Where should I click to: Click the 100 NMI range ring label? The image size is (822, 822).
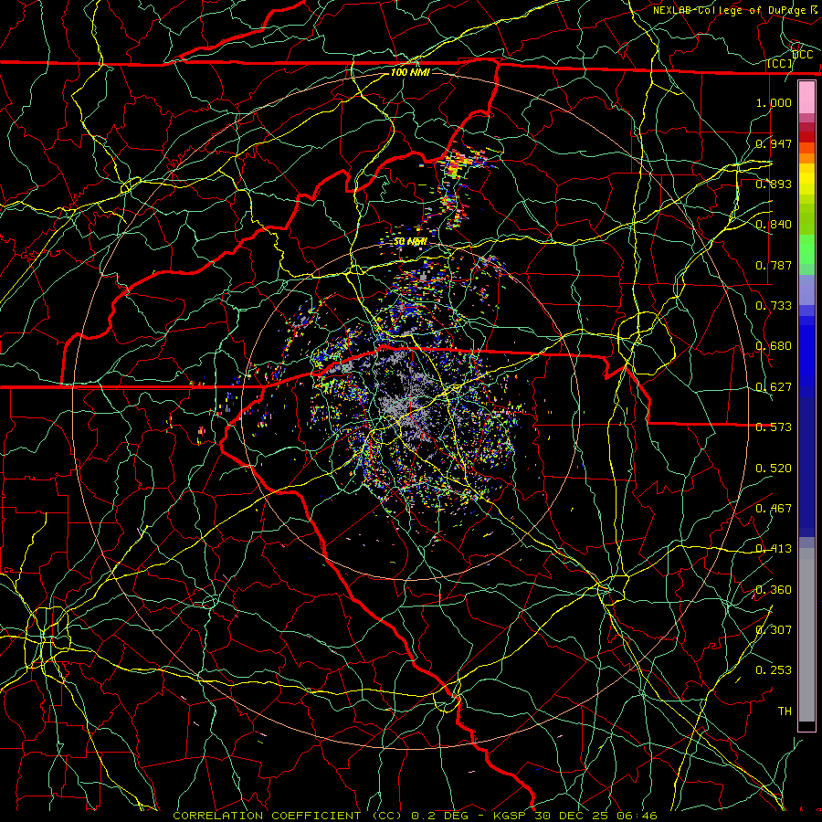(x=410, y=72)
